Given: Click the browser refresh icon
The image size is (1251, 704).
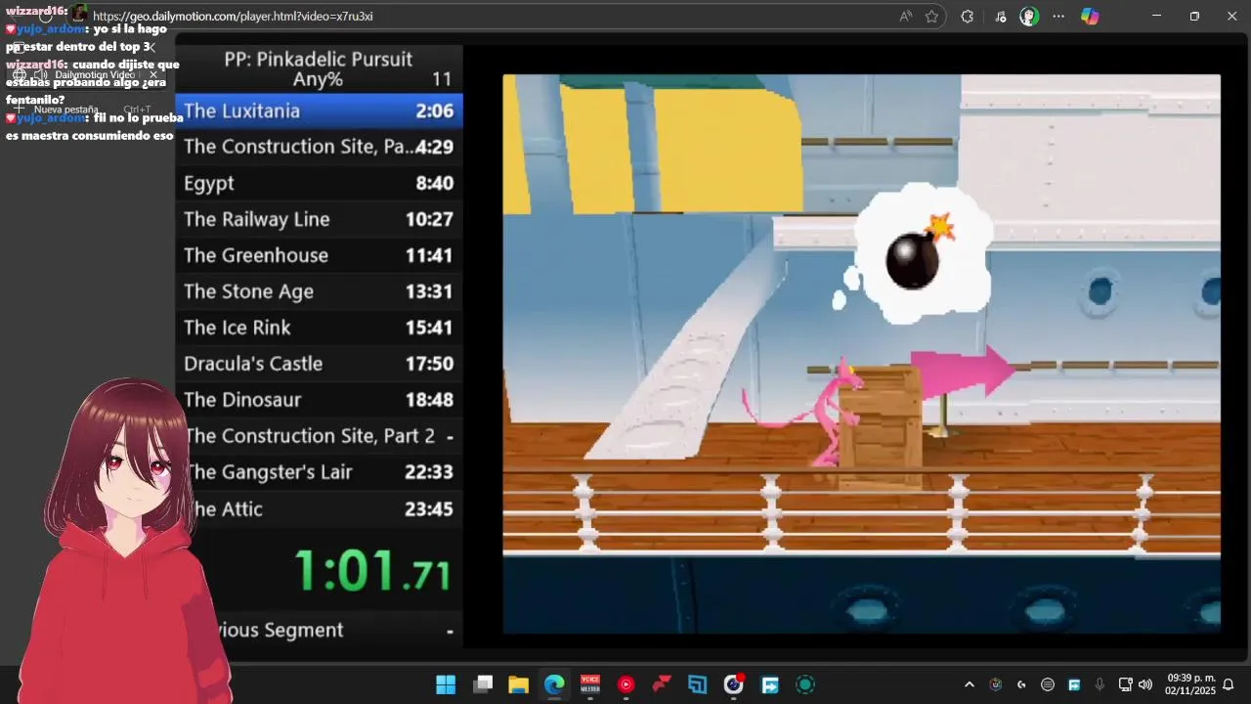Looking at the screenshot, I should pyautogui.click(x=46, y=17).
